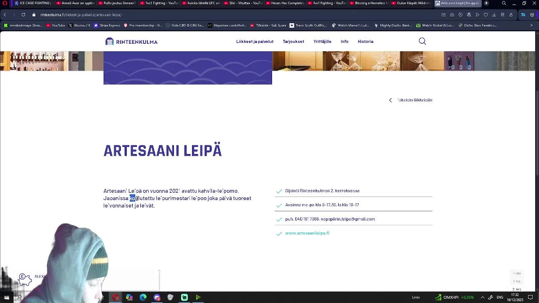Open the translate page globe icon

point(469,15)
